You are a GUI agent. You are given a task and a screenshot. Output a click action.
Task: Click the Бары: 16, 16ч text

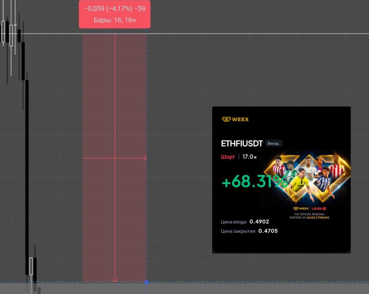tap(114, 20)
